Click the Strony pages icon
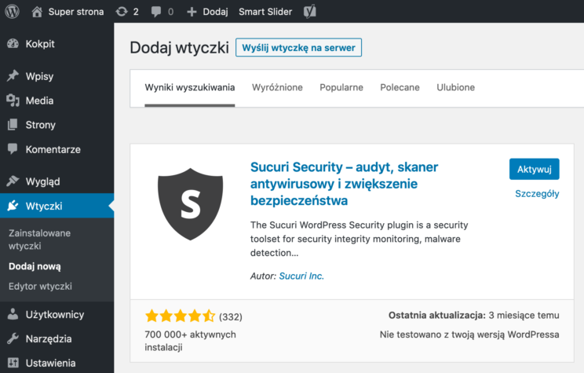This screenshot has width=584, height=373. point(13,125)
